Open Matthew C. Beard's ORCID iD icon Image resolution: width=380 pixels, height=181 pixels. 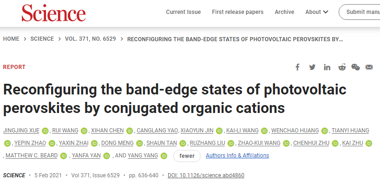(64, 156)
